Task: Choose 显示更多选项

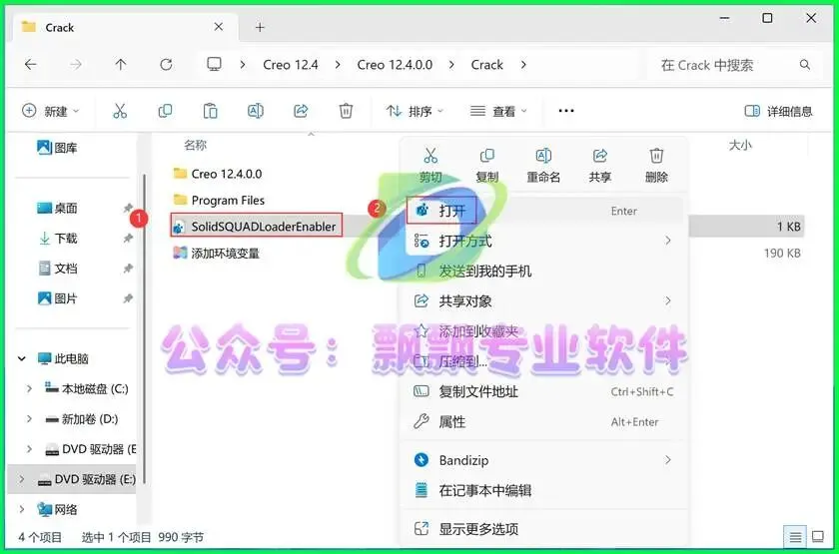Action: click(543, 529)
